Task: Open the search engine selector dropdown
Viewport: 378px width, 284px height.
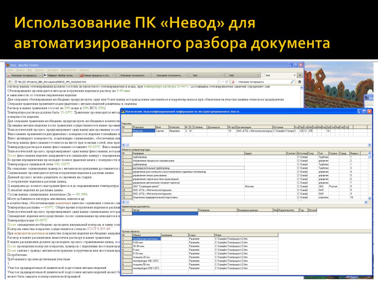Action: click(x=234, y=82)
